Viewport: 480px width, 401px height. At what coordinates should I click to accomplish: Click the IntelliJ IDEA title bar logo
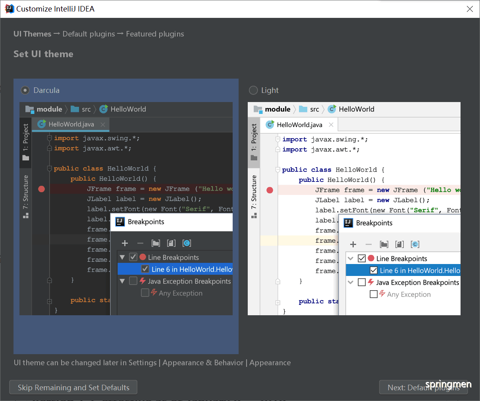[9, 9]
